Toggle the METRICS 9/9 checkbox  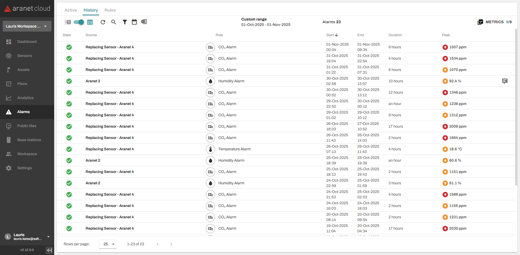click(480, 22)
